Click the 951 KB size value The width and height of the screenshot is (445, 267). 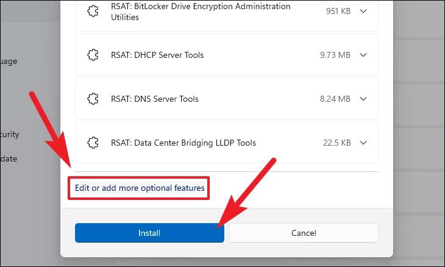click(x=338, y=11)
